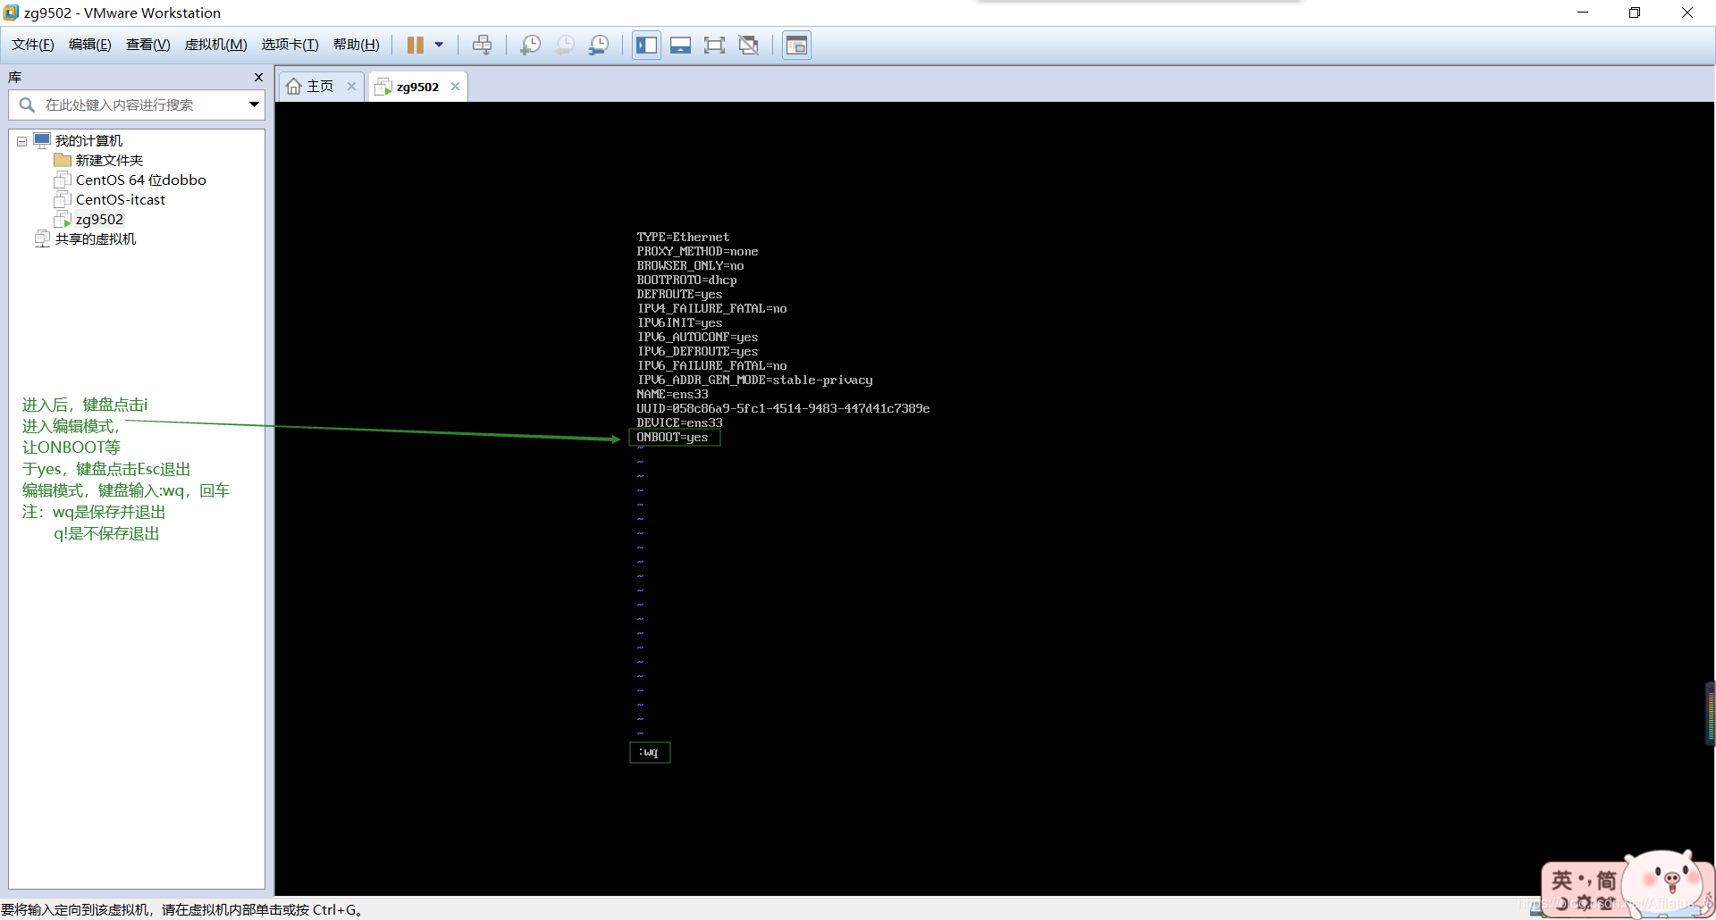Click the Unity mode icon
This screenshot has height=920, width=1716.
(x=749, y=45)
